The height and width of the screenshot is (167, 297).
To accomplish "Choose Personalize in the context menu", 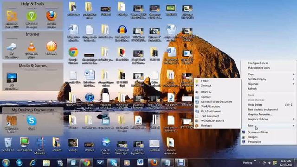I will [x=269, y=141].
